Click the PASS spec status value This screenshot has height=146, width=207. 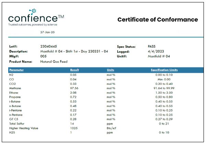[x=152, y=47]
